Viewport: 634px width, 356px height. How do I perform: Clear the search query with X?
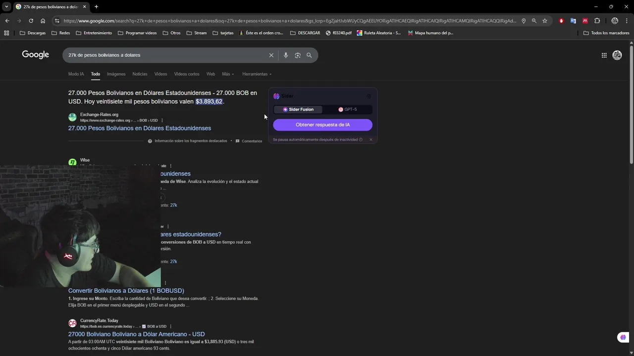[271, 55]
